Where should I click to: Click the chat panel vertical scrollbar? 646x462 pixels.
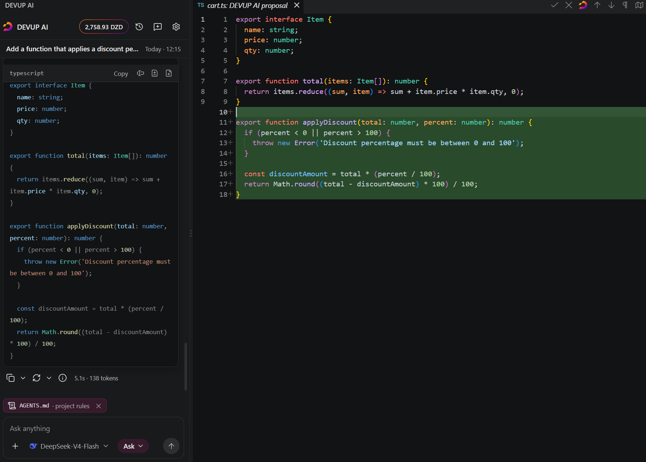coord(186,367)
